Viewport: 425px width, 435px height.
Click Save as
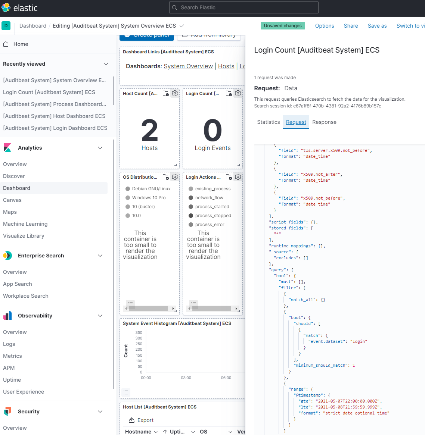pos(377,26)
